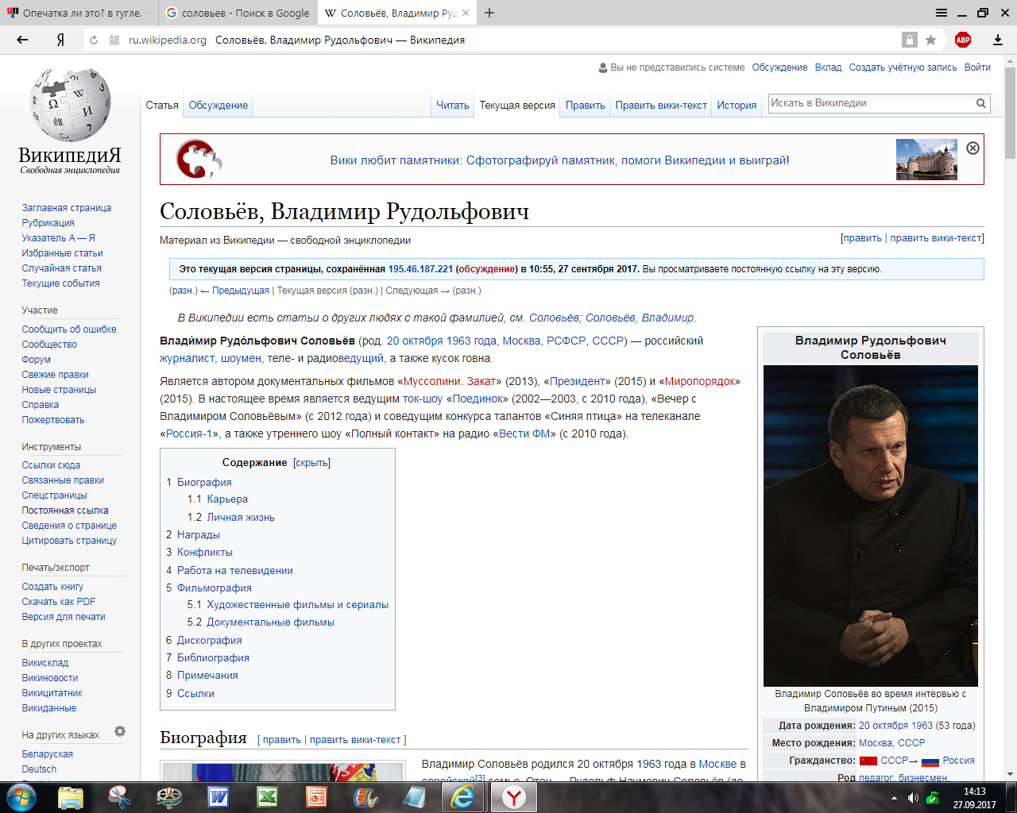
Task: Open a new browser tab
Action: coord(489,13)
